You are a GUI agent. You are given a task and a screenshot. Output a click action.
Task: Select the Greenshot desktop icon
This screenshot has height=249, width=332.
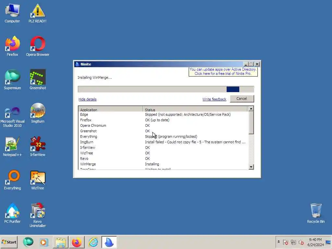tap(38, 80)
